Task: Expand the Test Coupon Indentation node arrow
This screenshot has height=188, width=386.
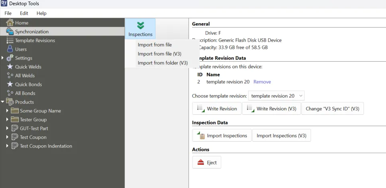Action: click(x=7, y=146)
